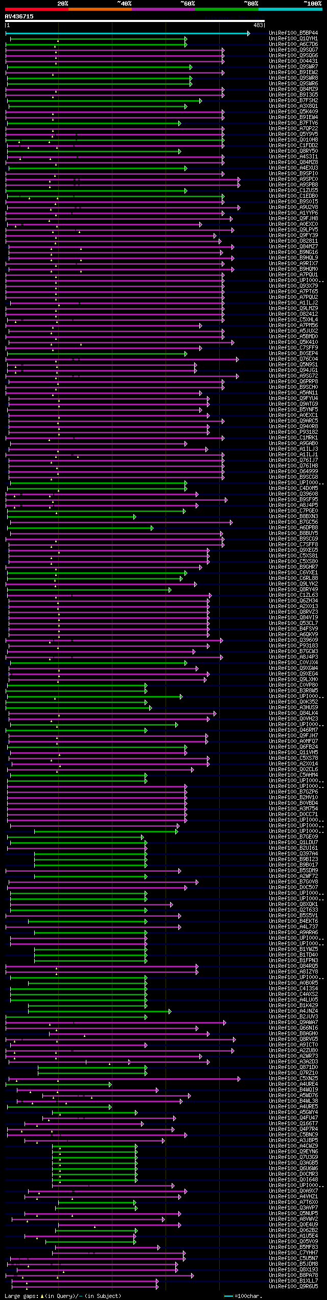327x1300 pixels.
Task: Select hit label UniRef100_Q9R6U5
Action: point(293,1287)
